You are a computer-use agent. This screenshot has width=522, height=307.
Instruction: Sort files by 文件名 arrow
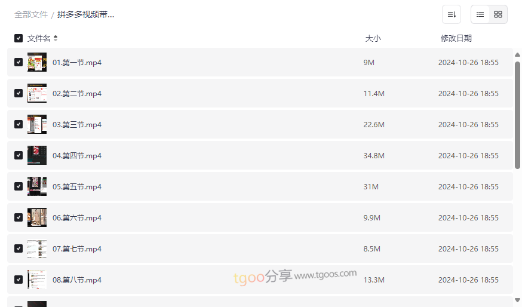(x=56, y=38)
